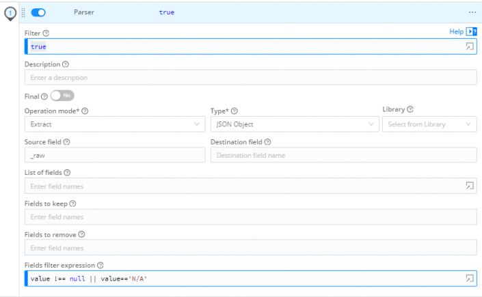Show the Operation mode help tooltip

click(x=85, y=111)
